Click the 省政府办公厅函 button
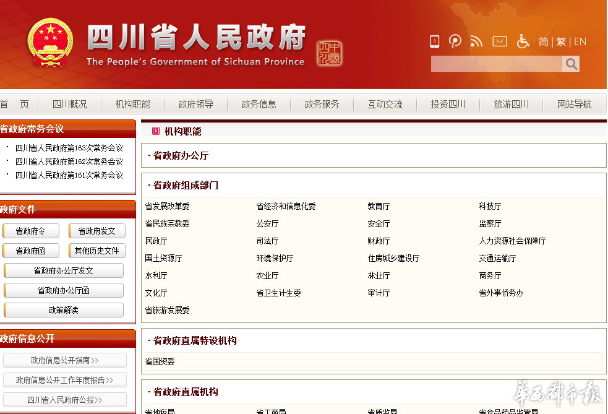This screenshot has width=608, height=414. click(x=64, y=290)
